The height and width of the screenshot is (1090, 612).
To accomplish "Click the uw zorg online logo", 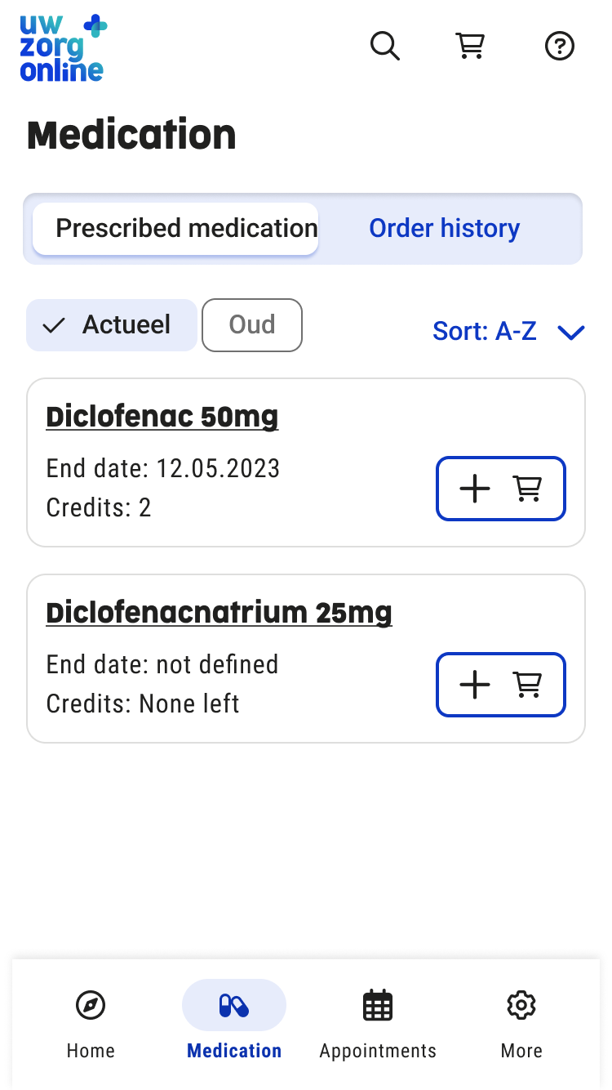I will (63, 48).
